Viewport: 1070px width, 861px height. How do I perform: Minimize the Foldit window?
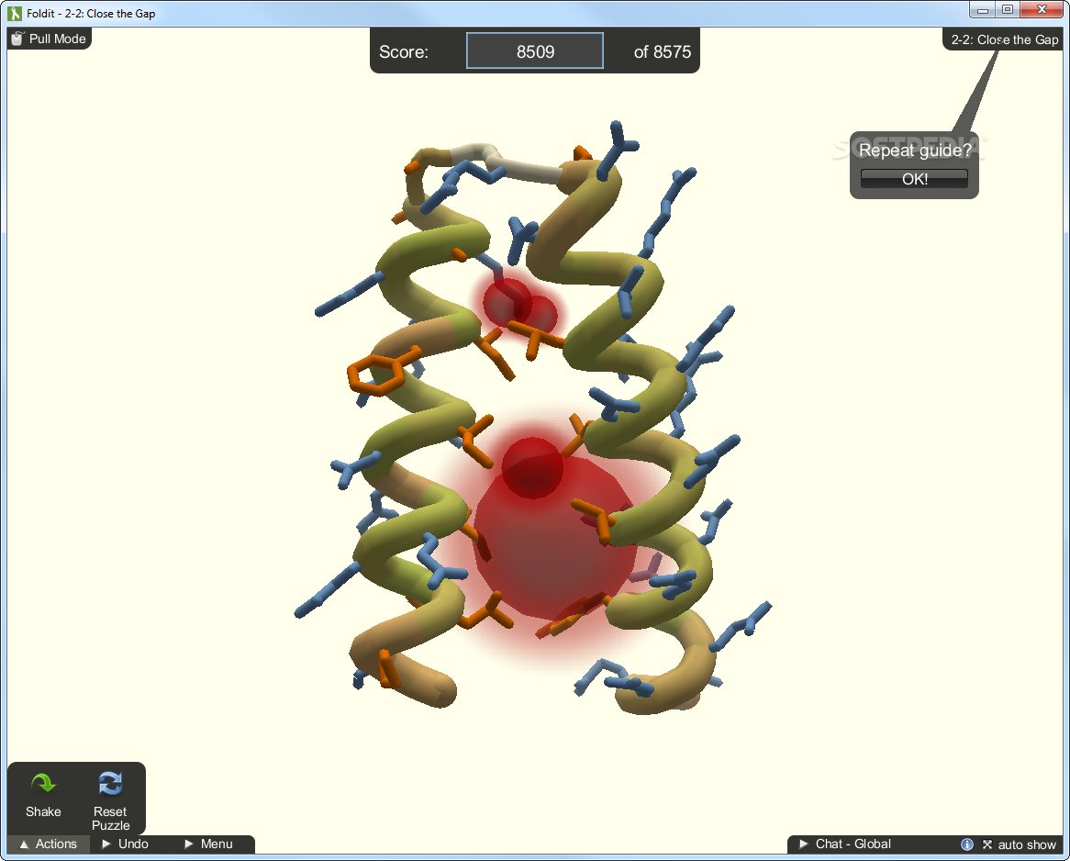point(983,9)
